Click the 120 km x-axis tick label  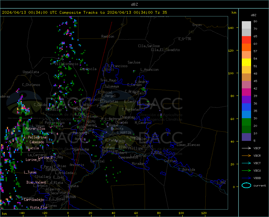(204, 213)
